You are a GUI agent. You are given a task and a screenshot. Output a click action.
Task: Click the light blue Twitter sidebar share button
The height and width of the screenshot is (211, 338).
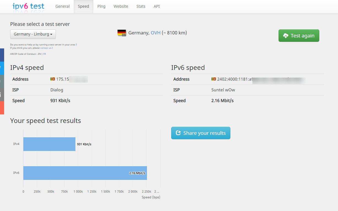pyautogui.click(x=2, y=68)
